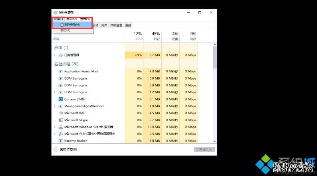Close the Task Manager window
The width and height of the screenshot is (317, 176).
[211, 12]
